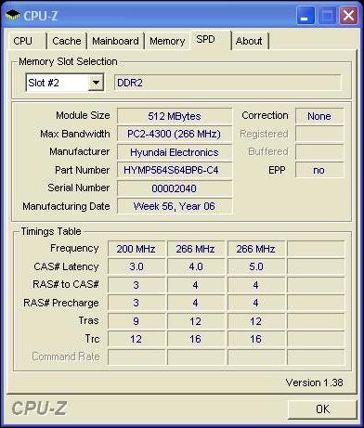
Task: Click the 200 MHz frequency cell
Action: [x=136, y=249]
